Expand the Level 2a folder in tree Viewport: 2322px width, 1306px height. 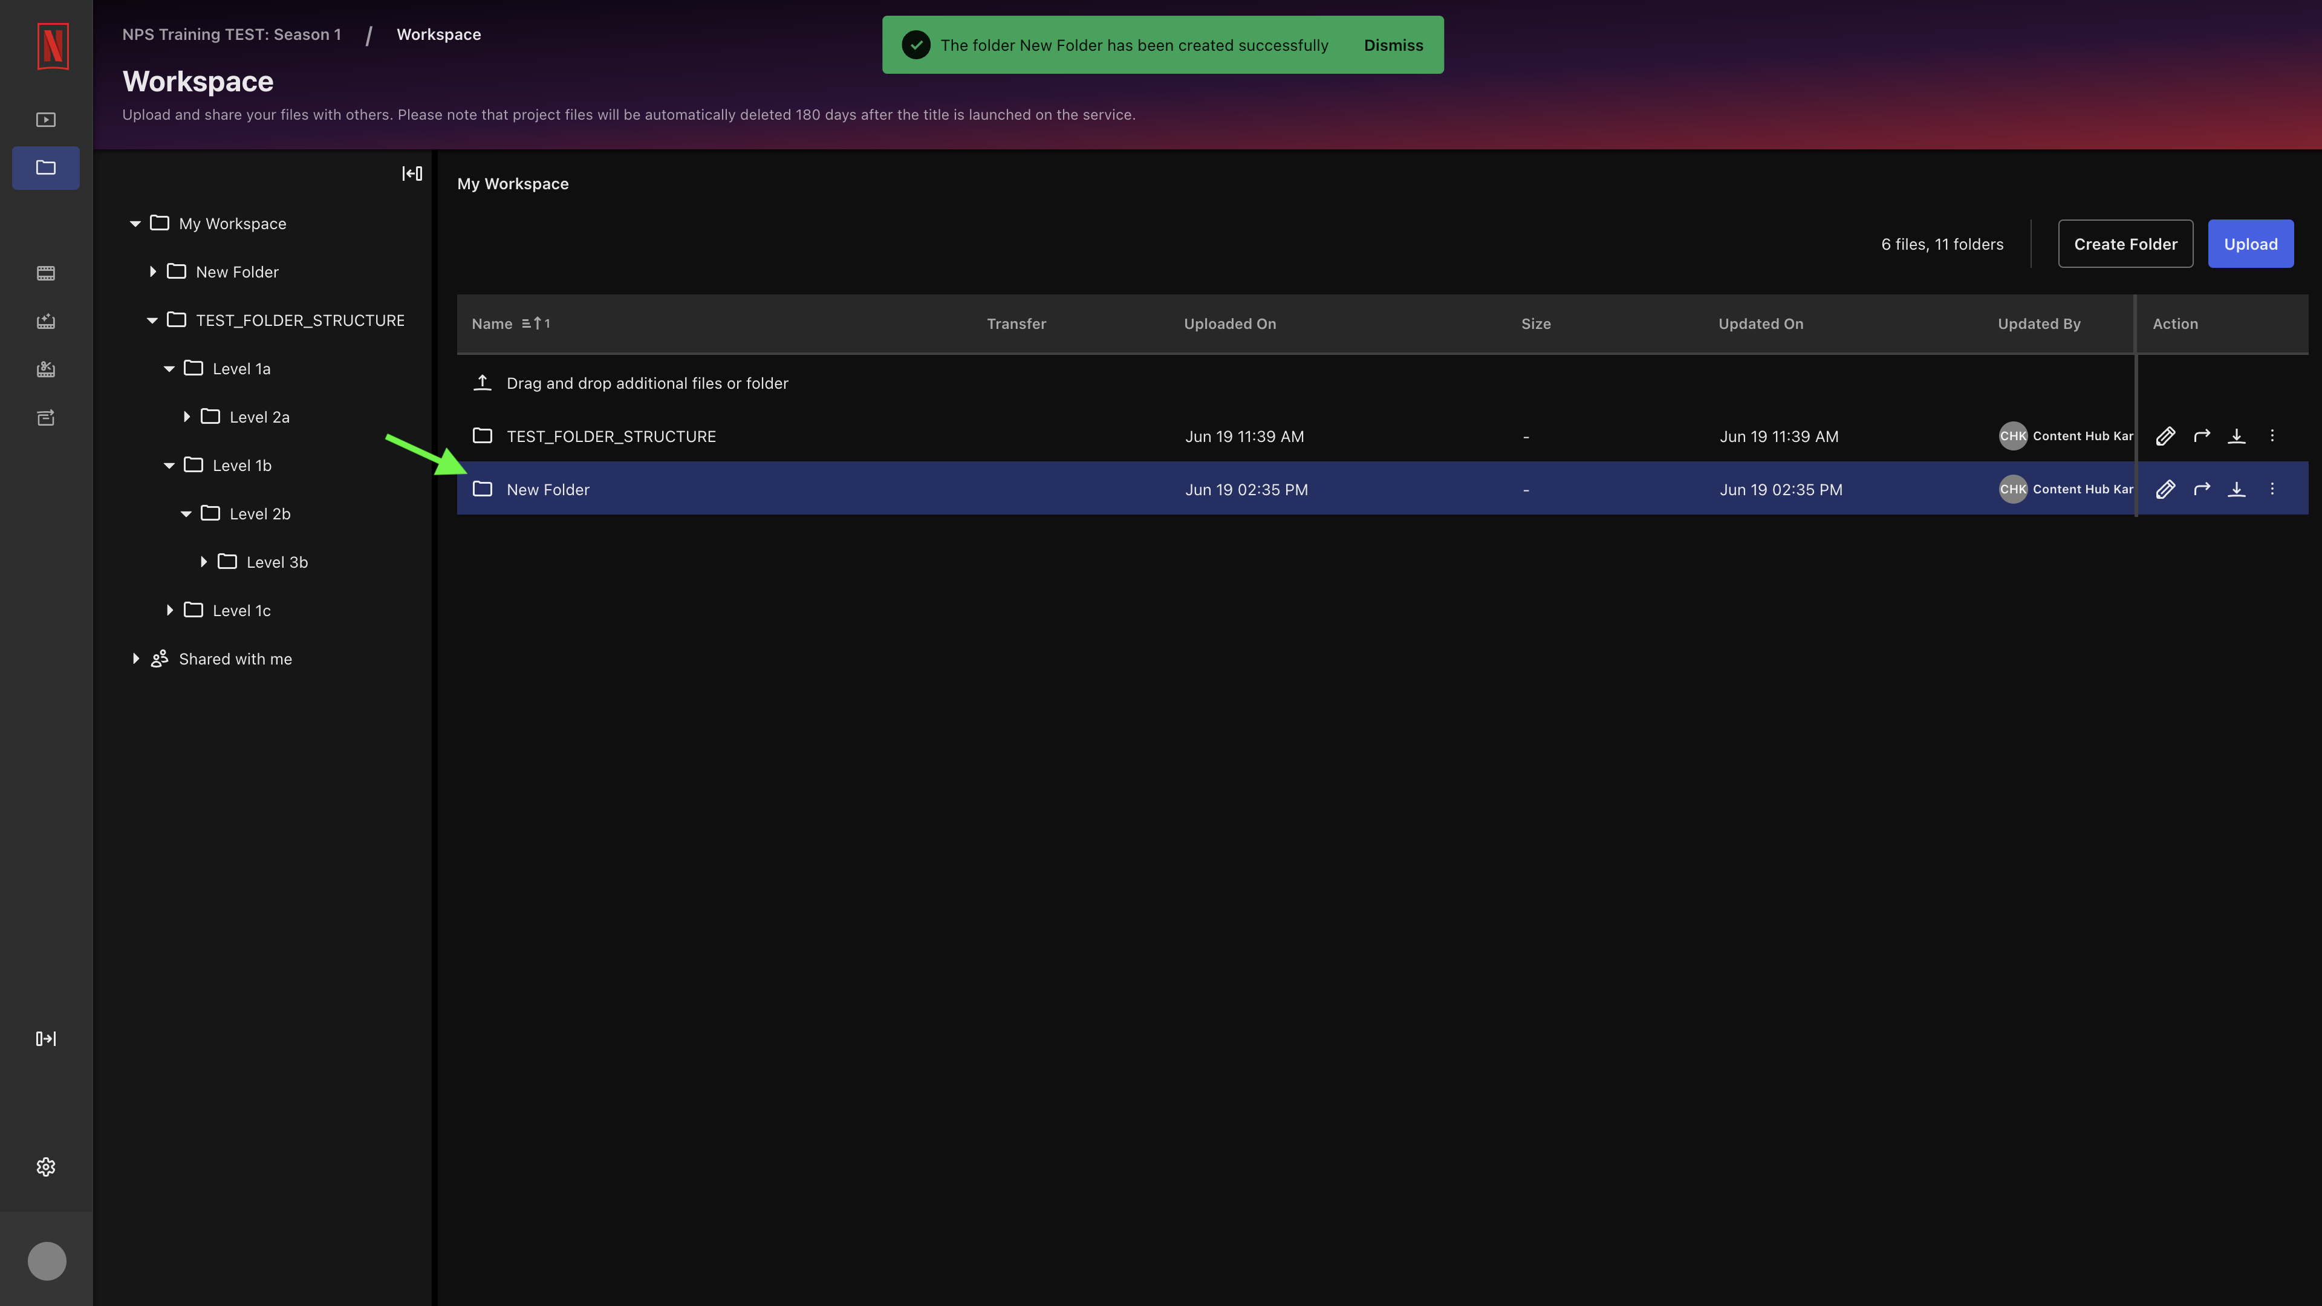point(187,416)
